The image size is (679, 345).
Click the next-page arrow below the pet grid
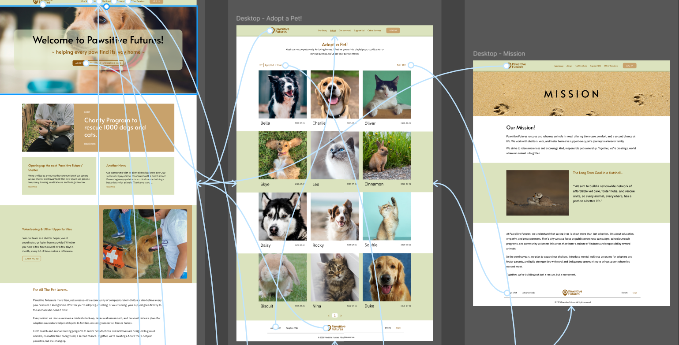coord(341,315)
